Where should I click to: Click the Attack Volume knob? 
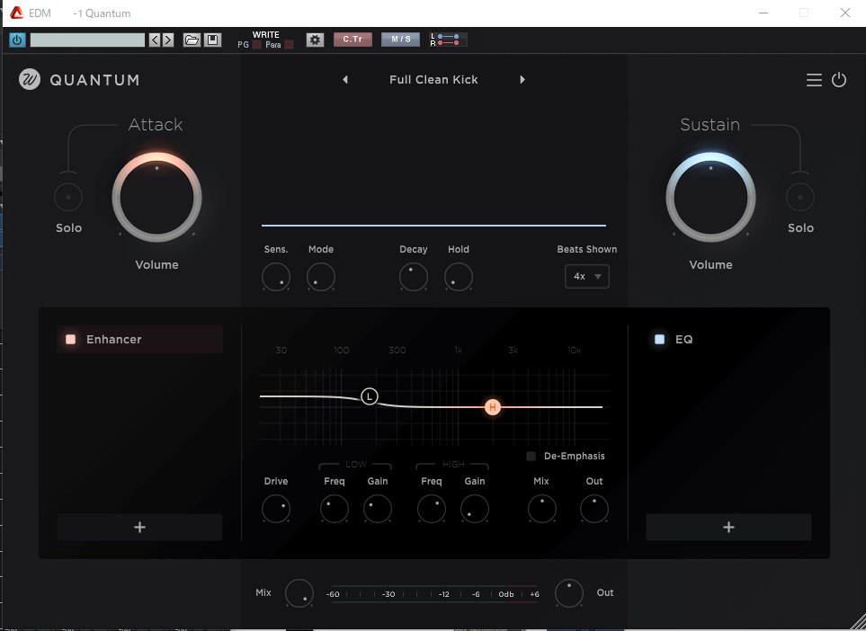click(x=156, y=197)
